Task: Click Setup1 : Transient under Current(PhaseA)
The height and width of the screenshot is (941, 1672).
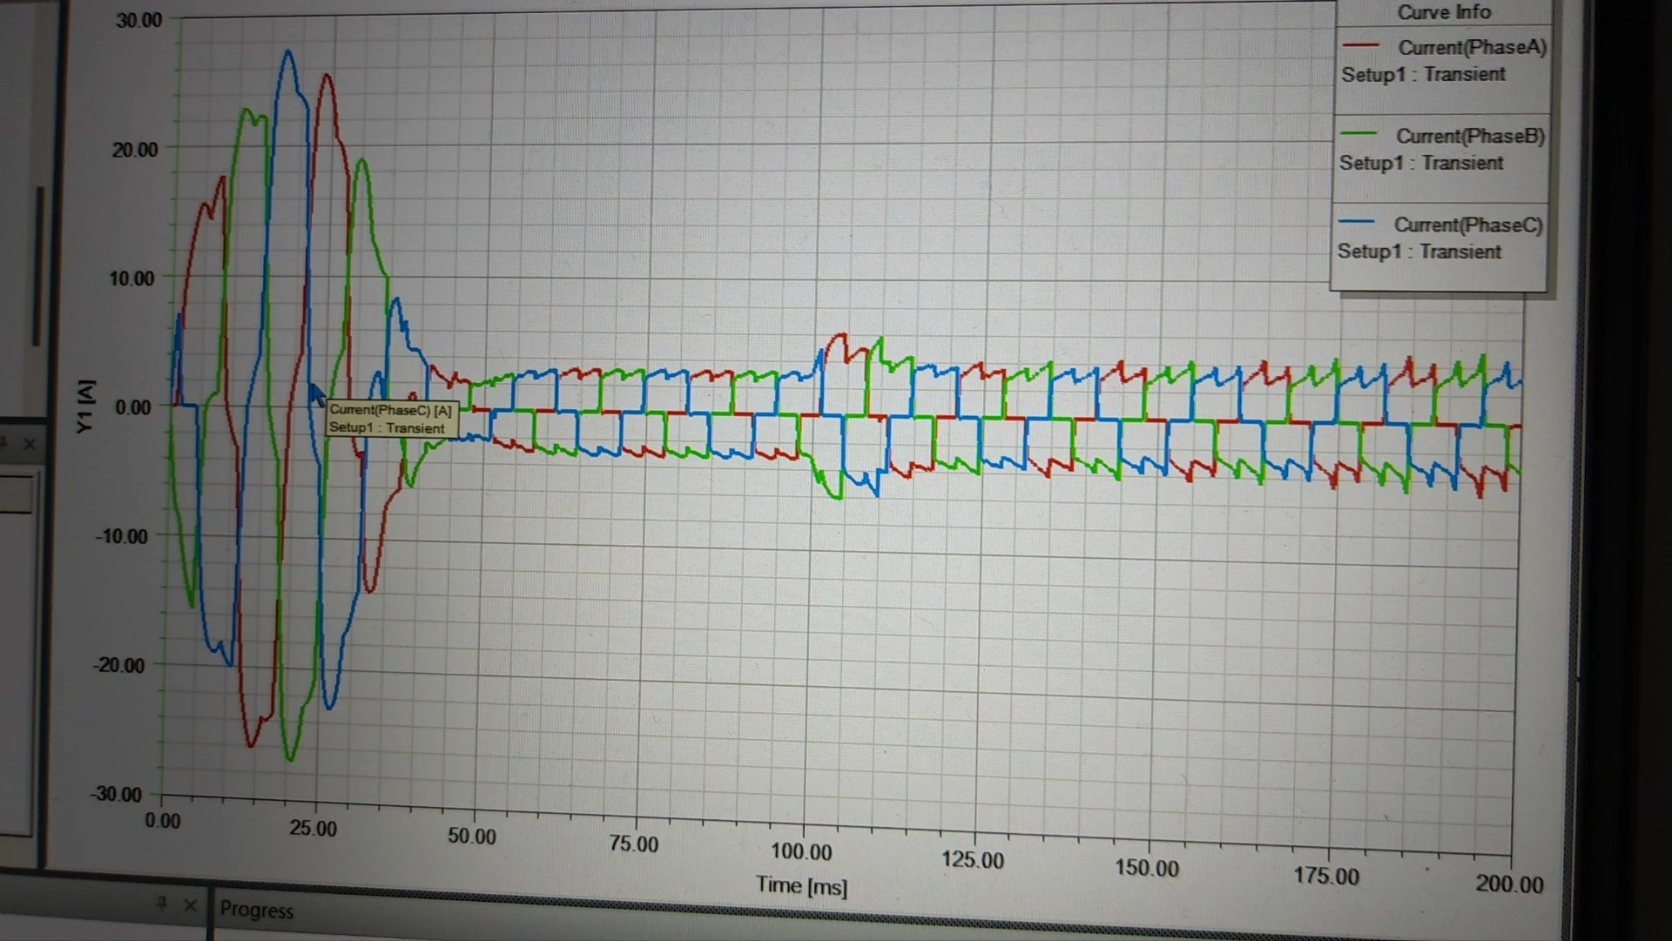Action: point(1423,74)
